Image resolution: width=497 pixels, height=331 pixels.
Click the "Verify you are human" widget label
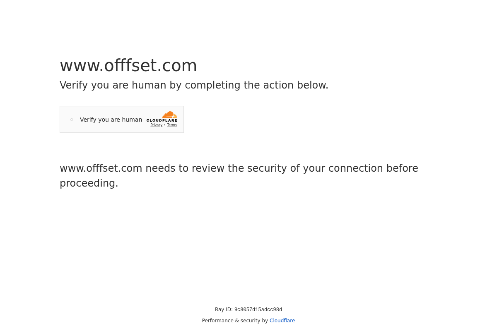click(x=111, y=120)
